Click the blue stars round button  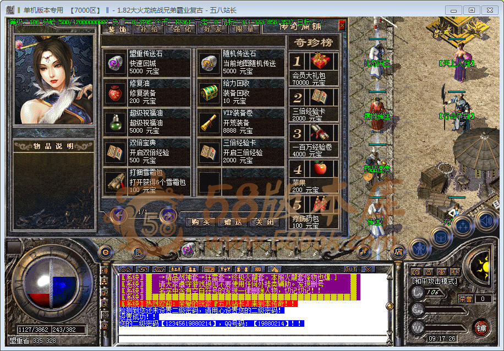click(x=463, y=226)
